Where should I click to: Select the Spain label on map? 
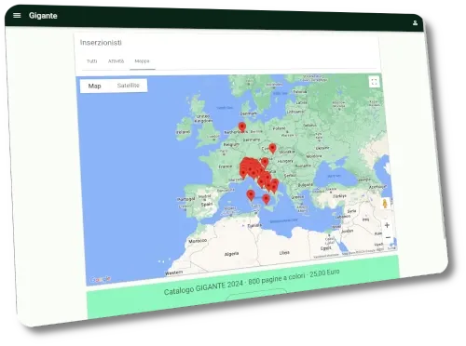point(207,204)
